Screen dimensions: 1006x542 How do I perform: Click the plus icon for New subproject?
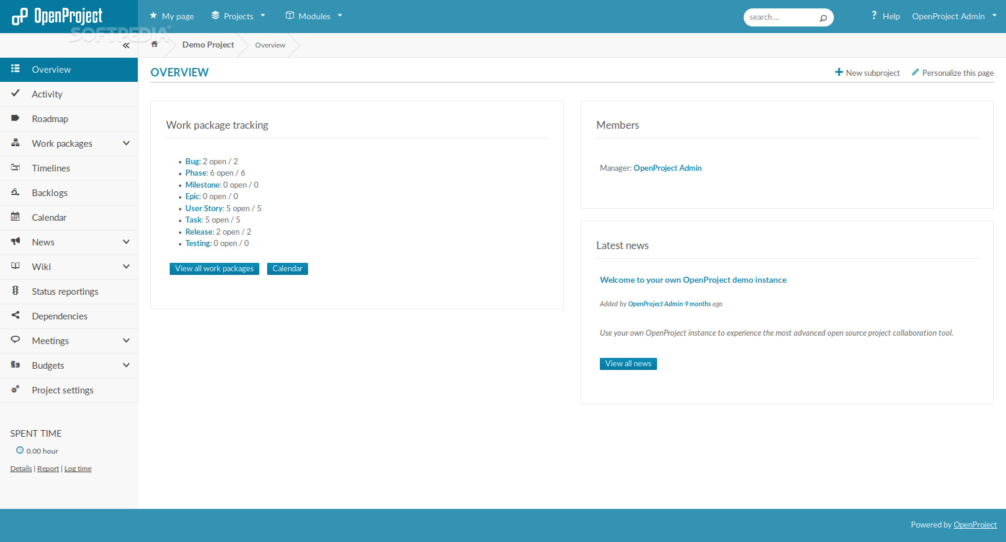[x=839, y=72]
